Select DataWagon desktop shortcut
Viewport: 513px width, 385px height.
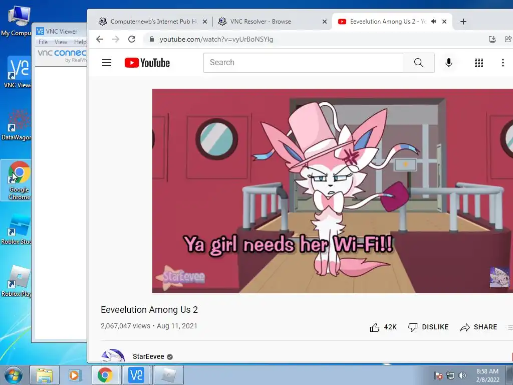[x=17, y=125]
